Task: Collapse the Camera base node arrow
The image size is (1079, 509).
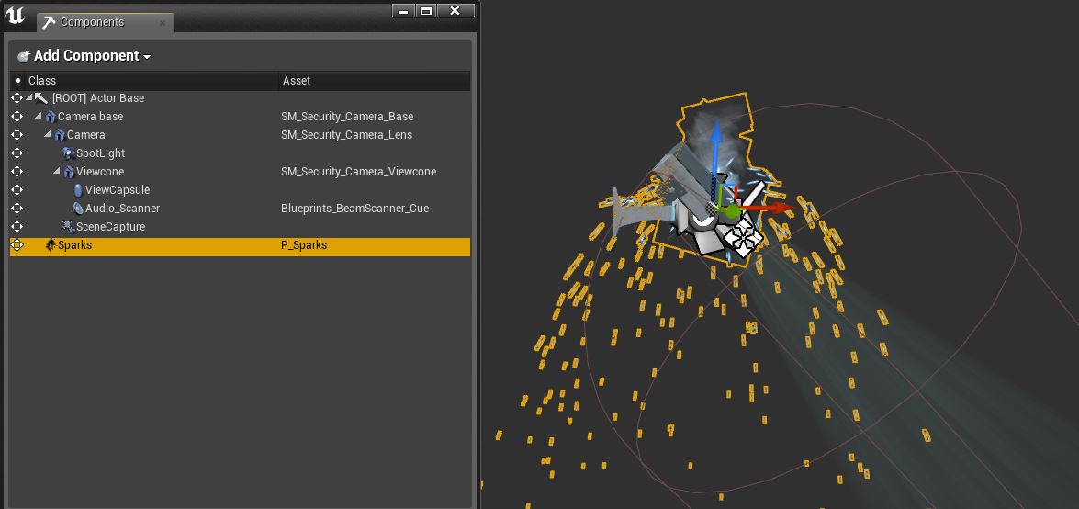Action: tap(39, 117)
